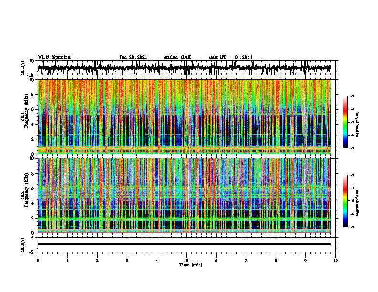Click the time axis tick label "2"
The image size is (378, 292).
[97, 261]
